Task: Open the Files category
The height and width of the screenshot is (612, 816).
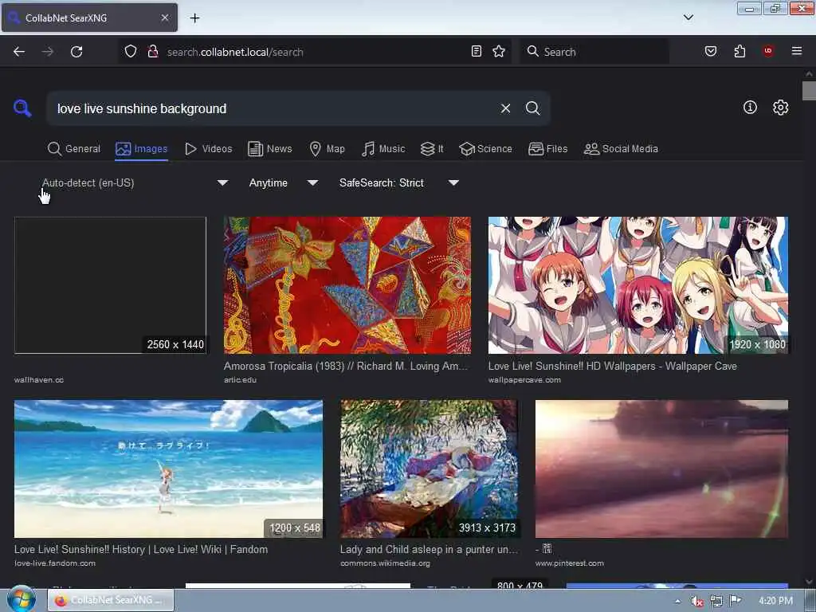Action: (548, 149)
